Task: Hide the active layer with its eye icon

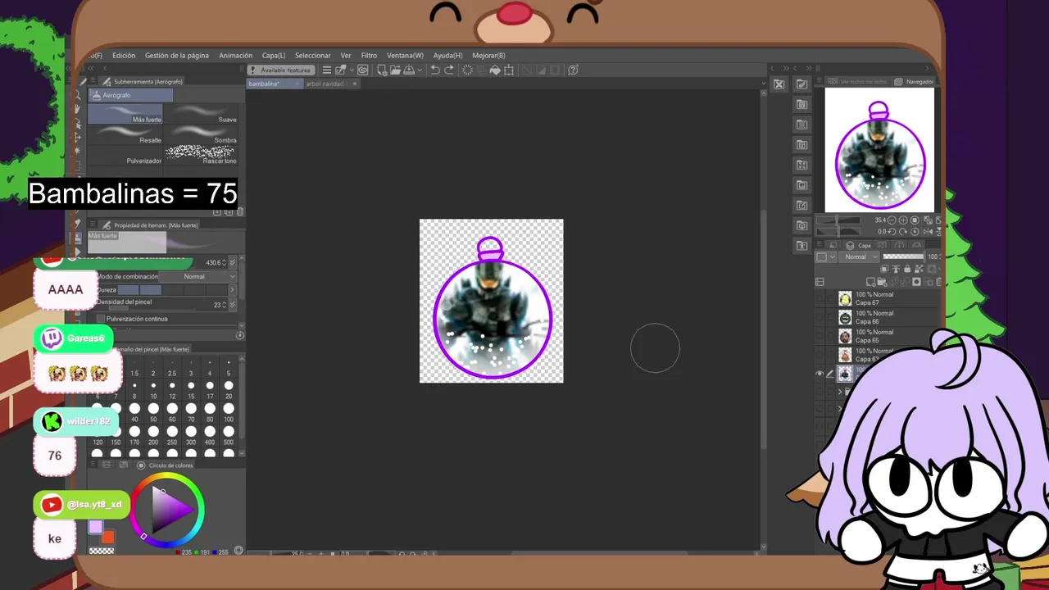Action: click(x=820, y=374)
